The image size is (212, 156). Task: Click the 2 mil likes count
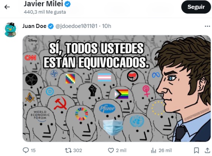(x=121, y=150)
